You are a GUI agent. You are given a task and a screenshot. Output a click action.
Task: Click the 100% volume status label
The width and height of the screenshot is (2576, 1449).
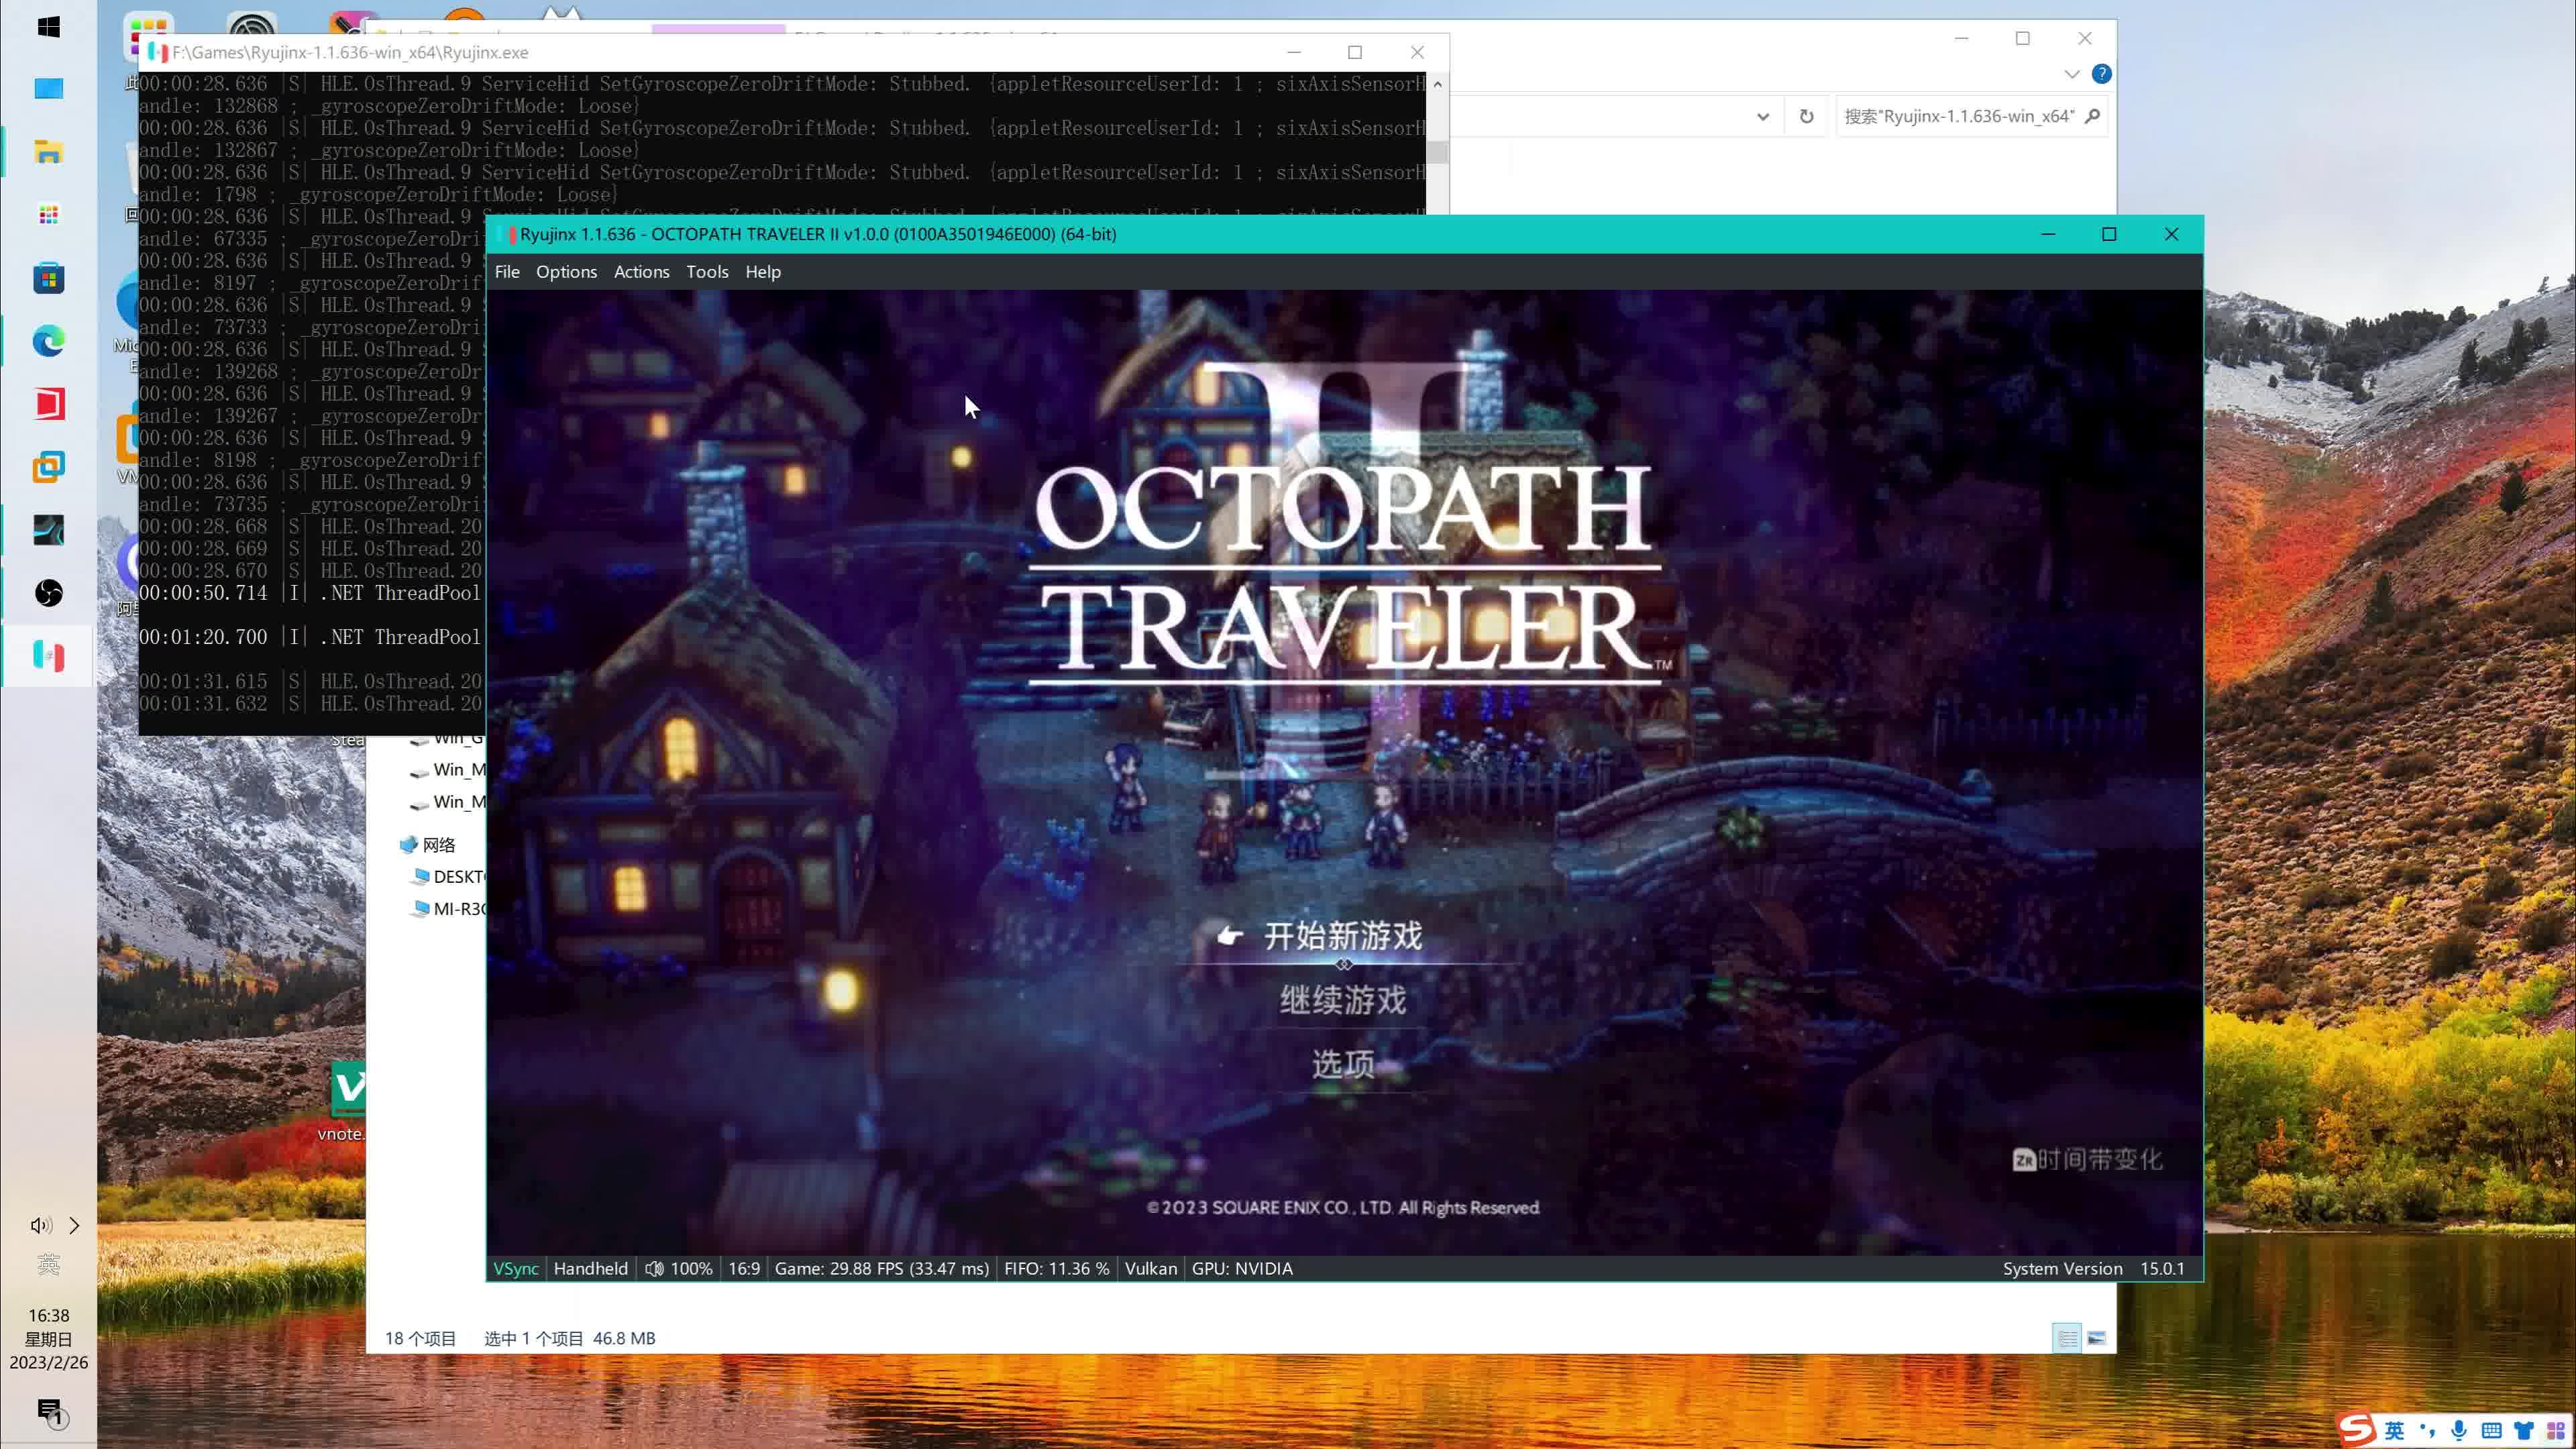[691, 1268]
